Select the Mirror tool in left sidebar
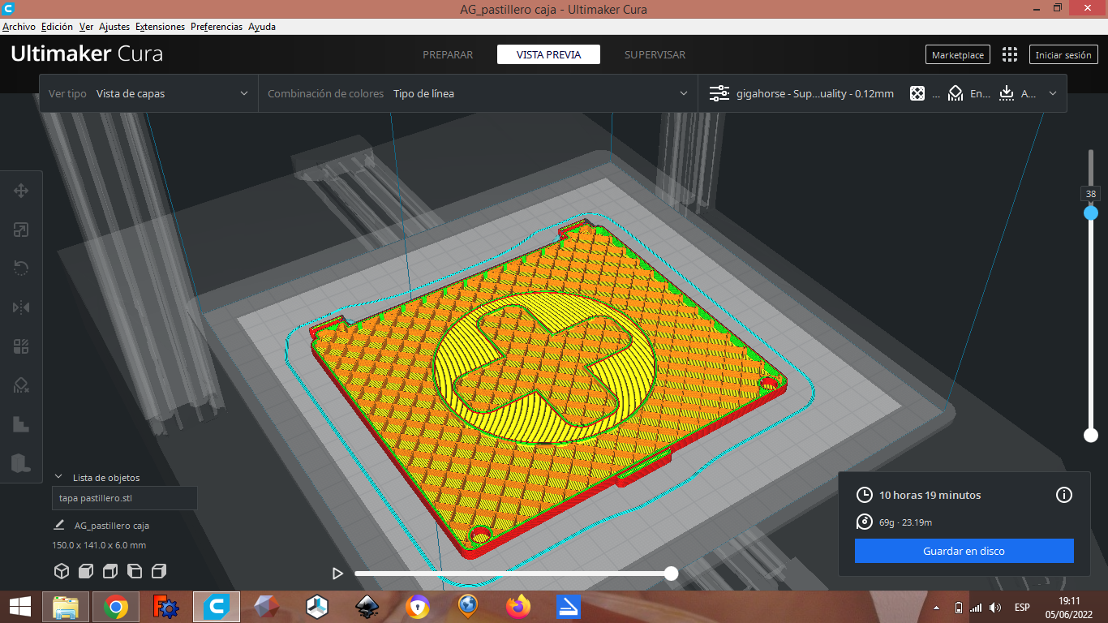Viewport: 1108px width, 623px height. pyautogui.click(x=21, y=307)
